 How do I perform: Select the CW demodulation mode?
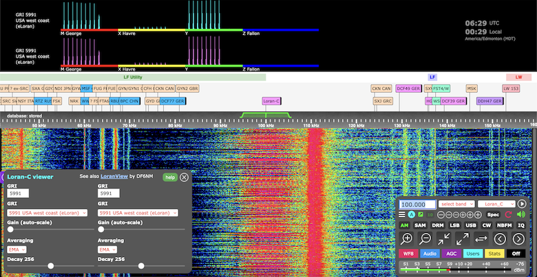coord(488,225)
